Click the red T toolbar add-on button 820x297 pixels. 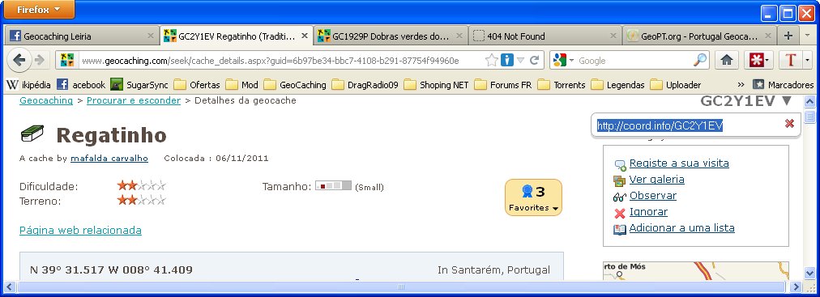pyautogui.click(x=790, y=61)
